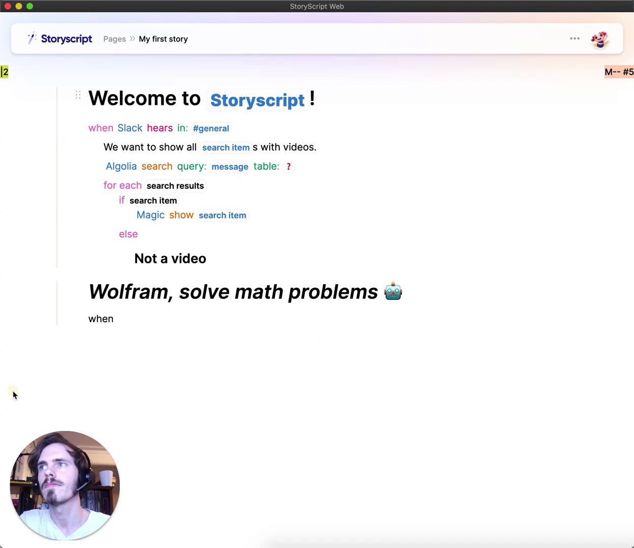The width and height of the screenshot is (634, 548).
Task: Click the orange 'search' action after Algolia
Action: point(157,166)
